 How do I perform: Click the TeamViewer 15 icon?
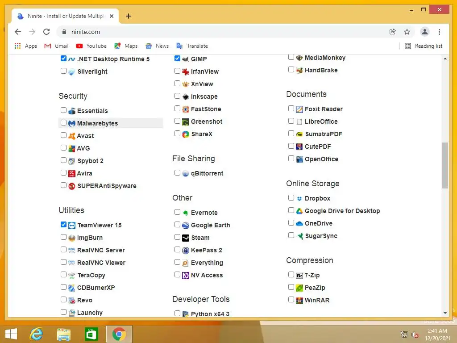pos(72,226)
